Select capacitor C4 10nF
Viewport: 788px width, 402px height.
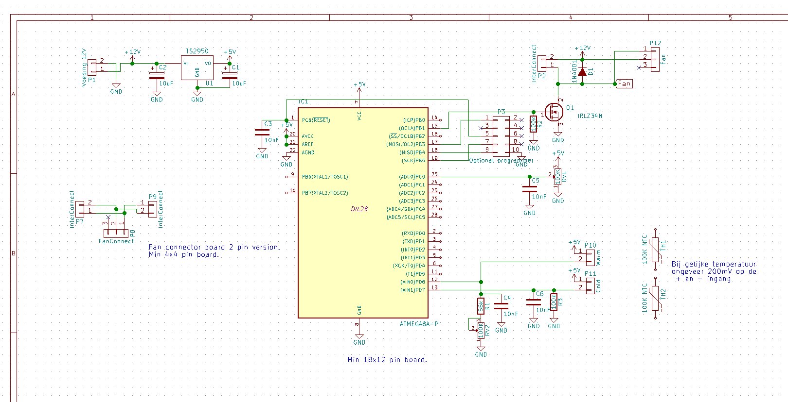pyautogui.click(x=501, y=306)
